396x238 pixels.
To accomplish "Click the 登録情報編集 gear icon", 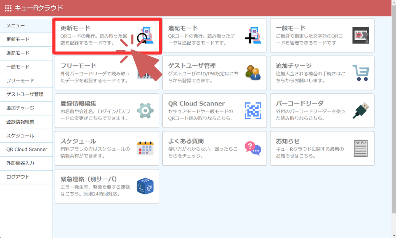I will (145, 111).
